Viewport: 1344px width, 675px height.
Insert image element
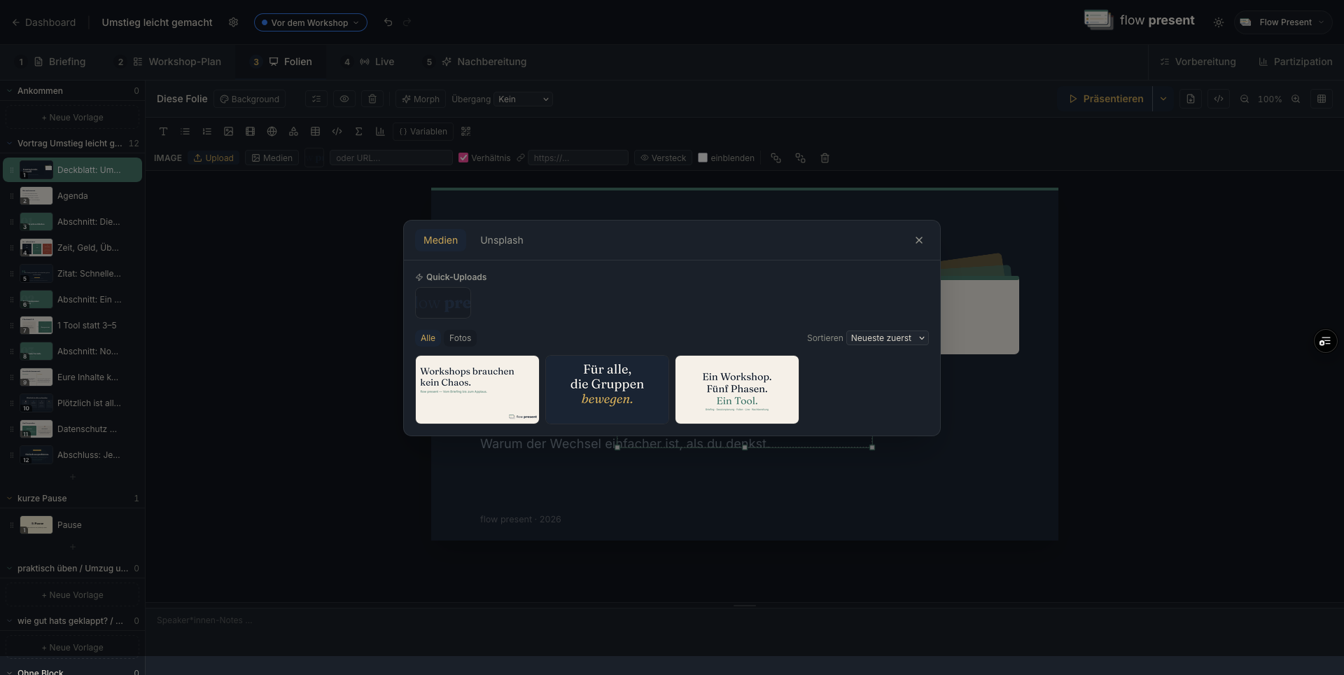228,132
